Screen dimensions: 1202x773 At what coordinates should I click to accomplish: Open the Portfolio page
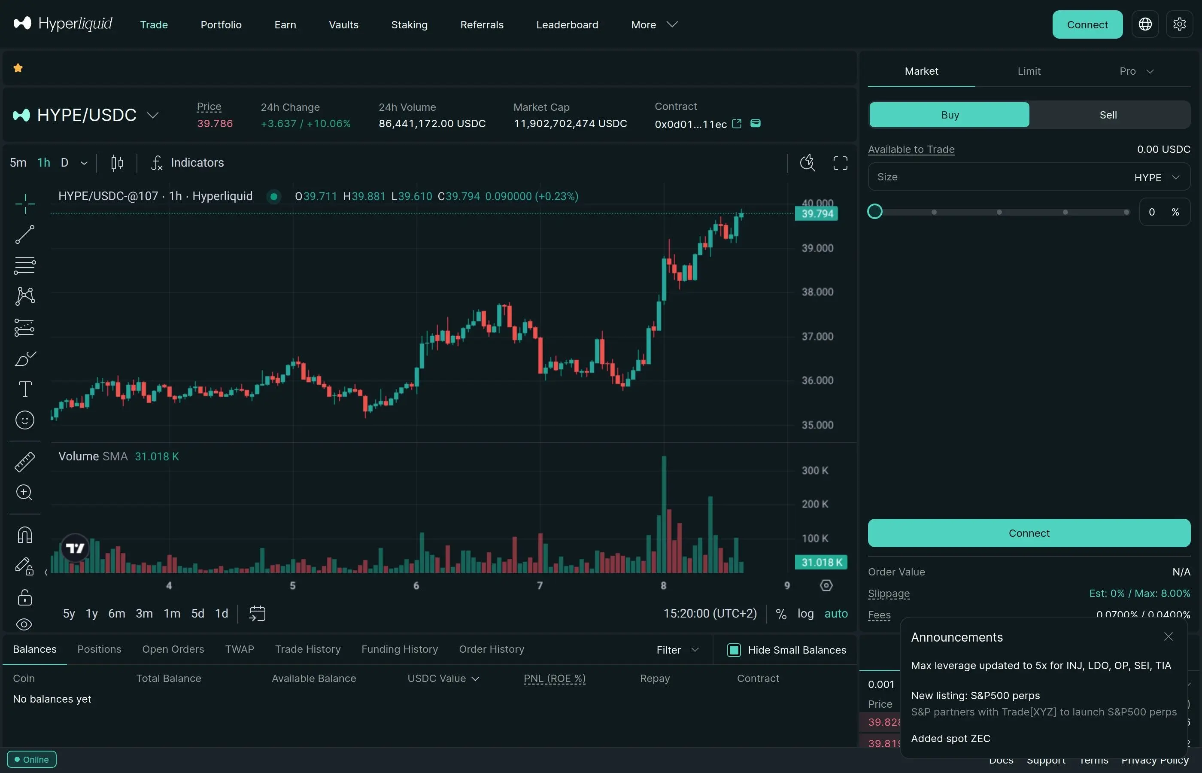(221, 24)
